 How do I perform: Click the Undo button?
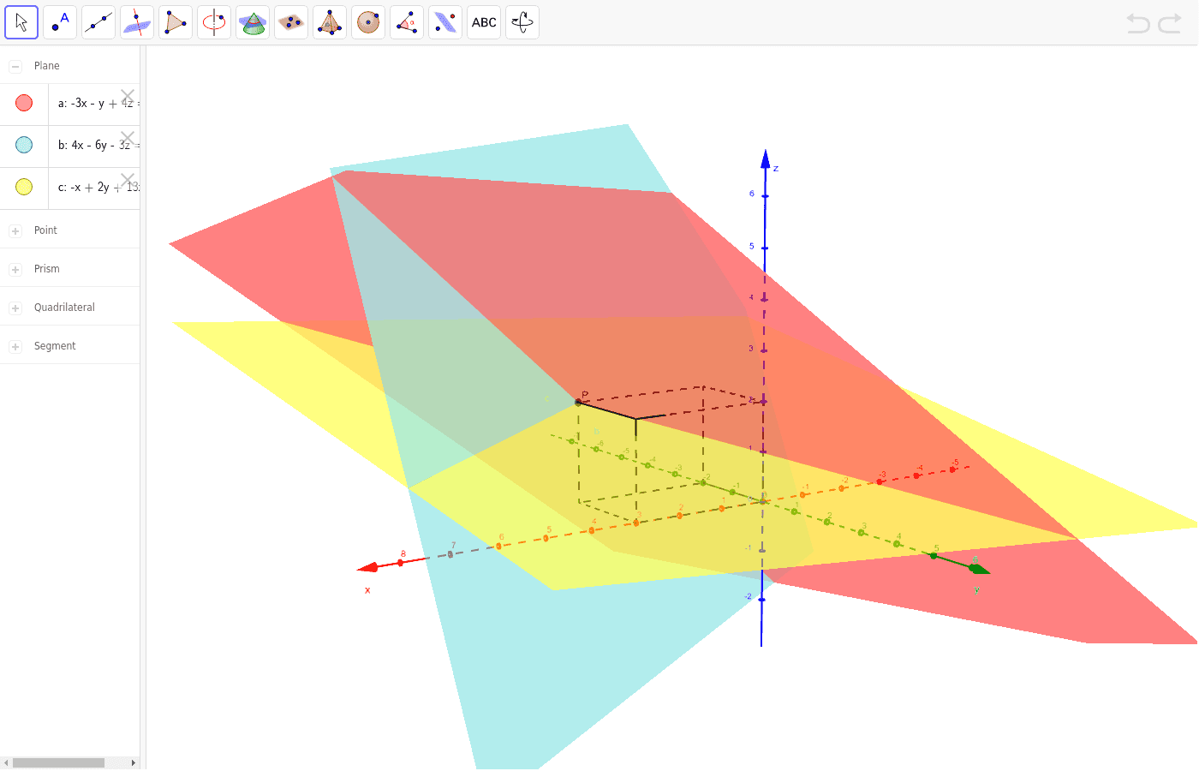click(1138, 23)
